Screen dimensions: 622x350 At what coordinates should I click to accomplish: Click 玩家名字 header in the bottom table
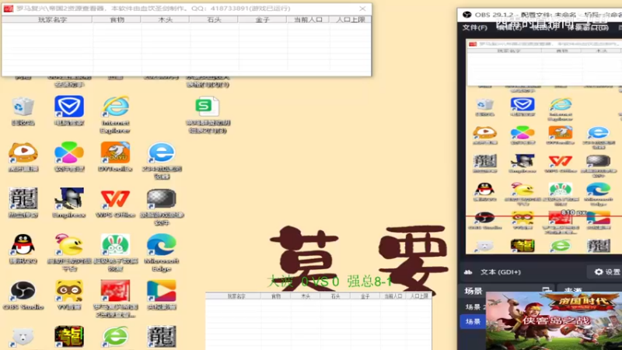coord(236,296)
